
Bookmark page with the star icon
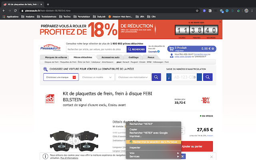(x=197, y=11)
